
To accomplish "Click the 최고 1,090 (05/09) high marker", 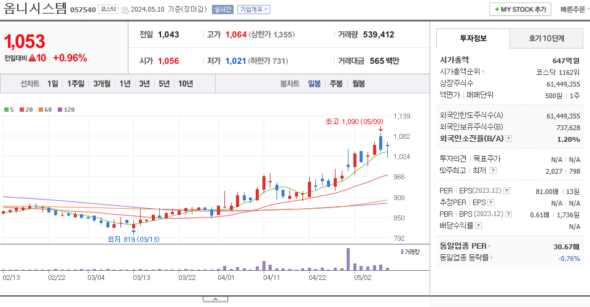I will 355,122.
